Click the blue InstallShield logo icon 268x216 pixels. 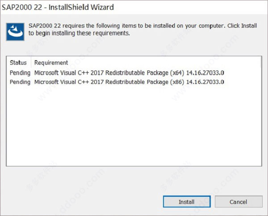[x=15, y=32]
